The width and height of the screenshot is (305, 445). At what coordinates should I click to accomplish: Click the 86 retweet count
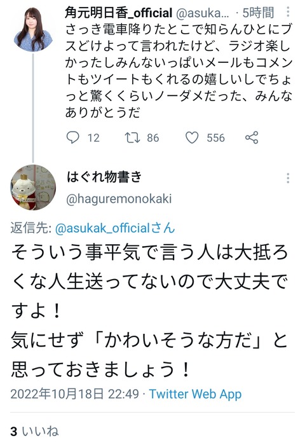tap(153, 138)
